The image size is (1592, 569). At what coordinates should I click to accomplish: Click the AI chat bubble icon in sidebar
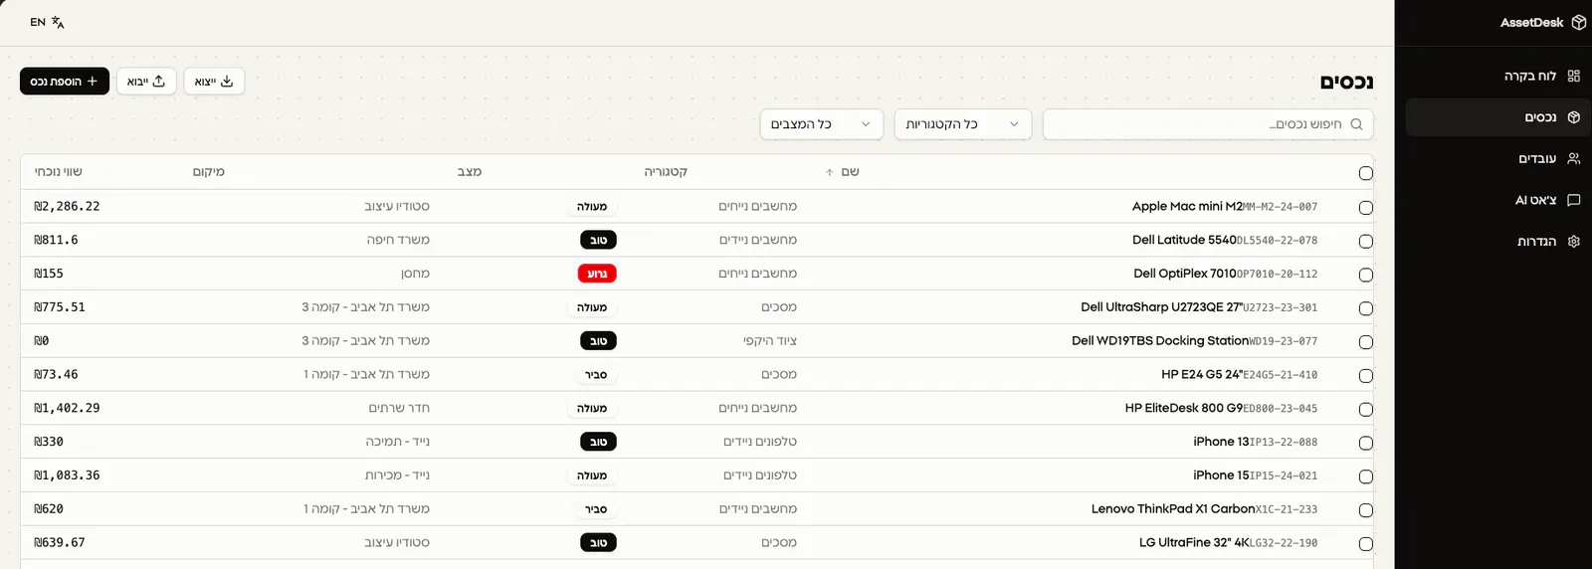pyautogui.click(x=1573, y=200)
